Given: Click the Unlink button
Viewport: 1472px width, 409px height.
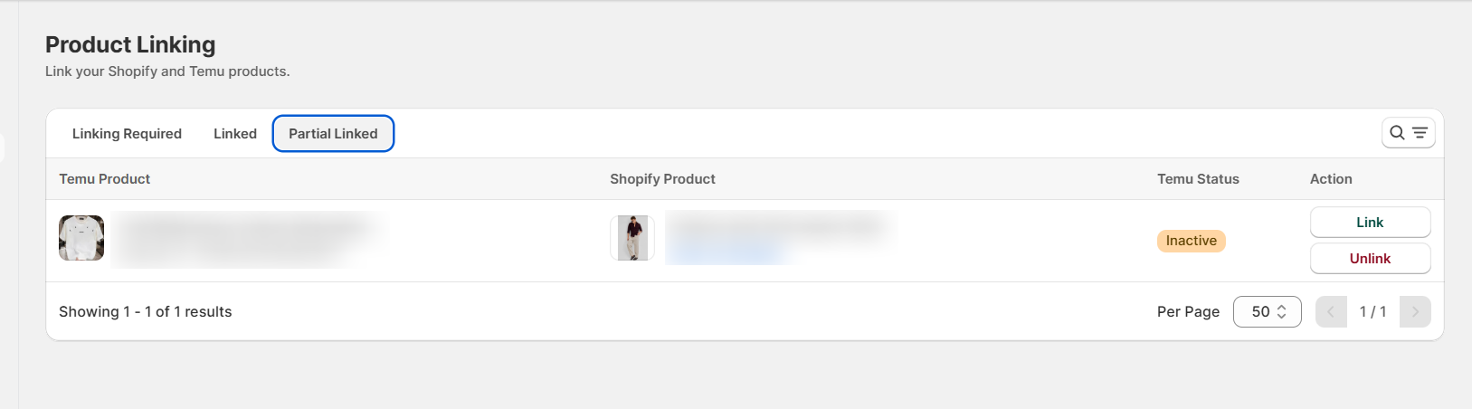Looking at the screenshot, I should click(1370, 259).
